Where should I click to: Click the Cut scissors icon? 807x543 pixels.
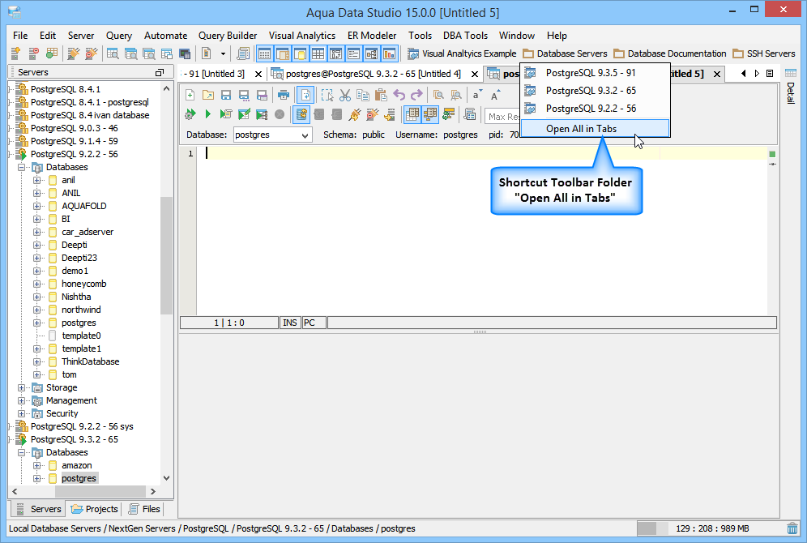tap(345, 95)
